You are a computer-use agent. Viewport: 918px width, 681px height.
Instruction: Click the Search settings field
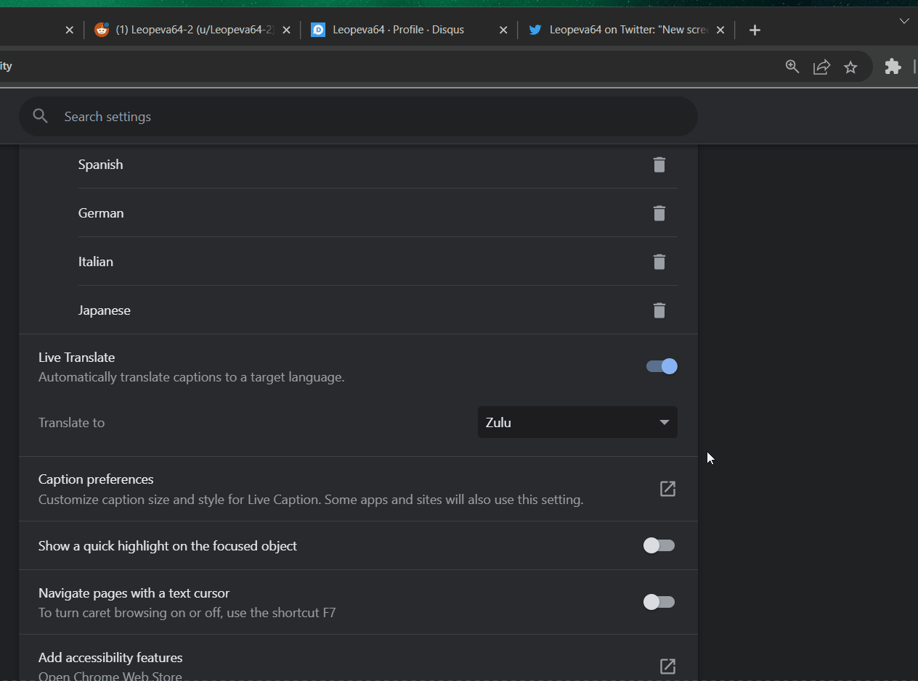(359, 116)
